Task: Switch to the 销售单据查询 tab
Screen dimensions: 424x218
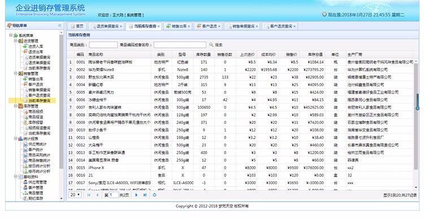Action: click(x=242, y=26)
